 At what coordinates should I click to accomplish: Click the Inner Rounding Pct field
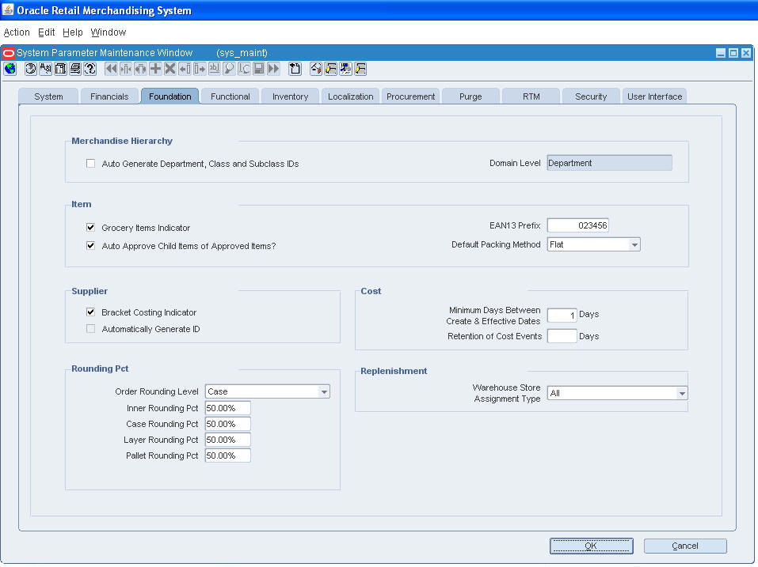coord(227,408)
